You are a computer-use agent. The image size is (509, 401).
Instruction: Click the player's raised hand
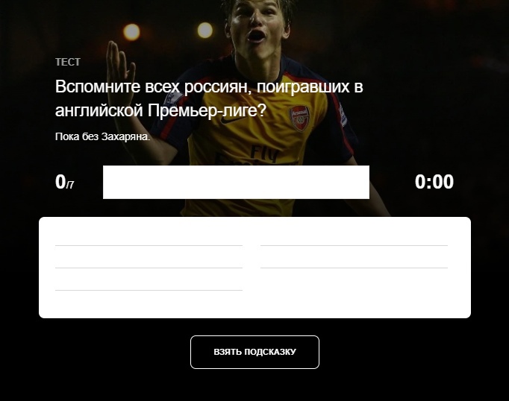(119, 73)
